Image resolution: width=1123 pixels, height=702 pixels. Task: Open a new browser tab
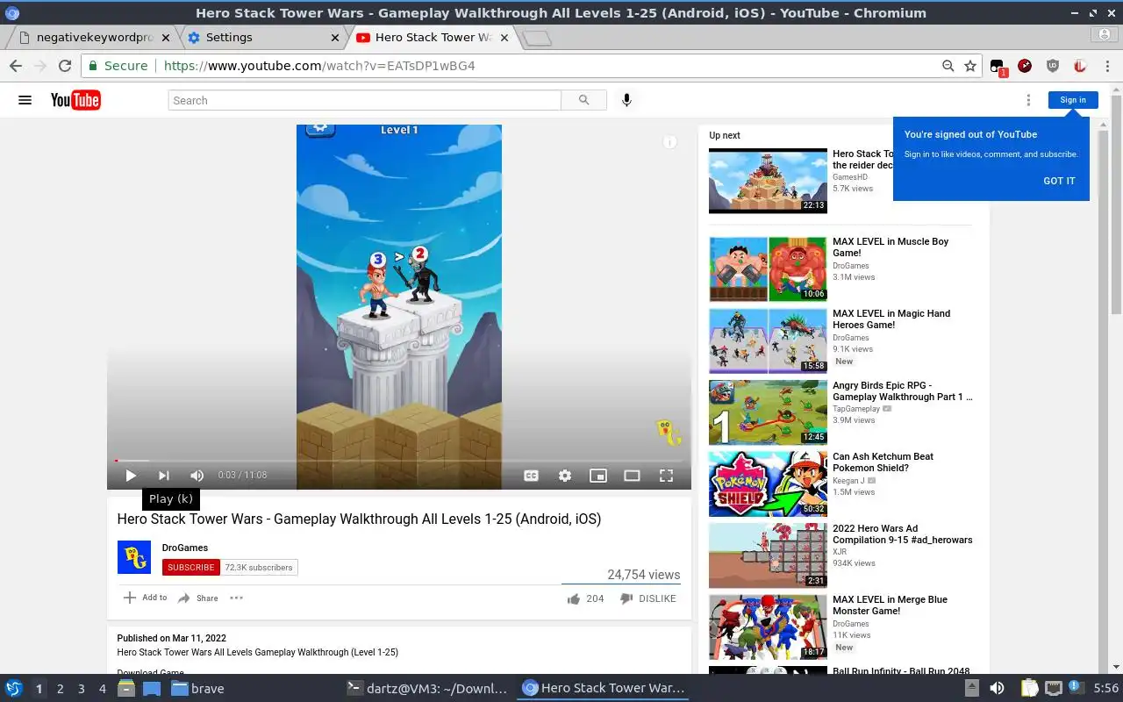[536, 38]
